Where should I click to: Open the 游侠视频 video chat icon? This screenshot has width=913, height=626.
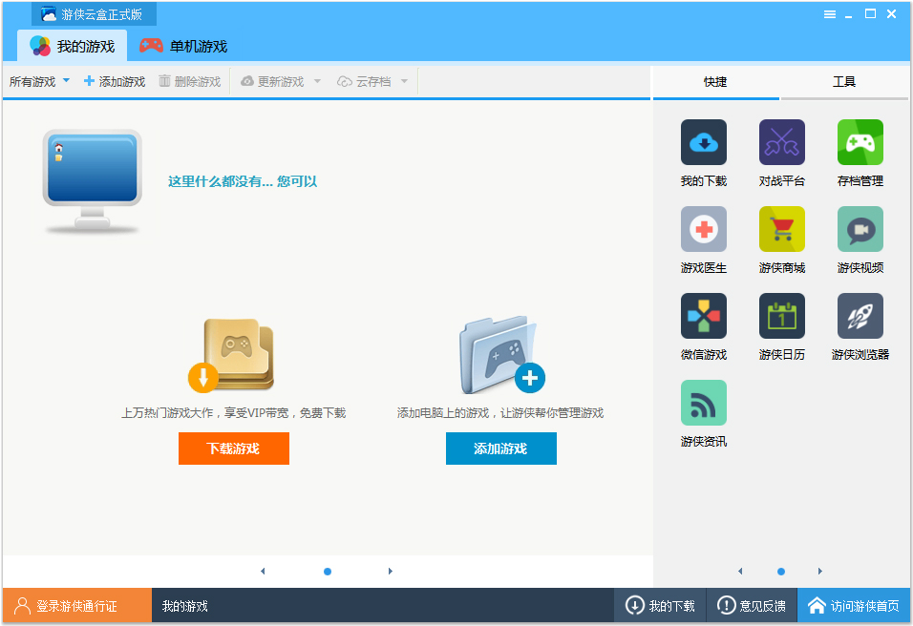click(860, 229)
